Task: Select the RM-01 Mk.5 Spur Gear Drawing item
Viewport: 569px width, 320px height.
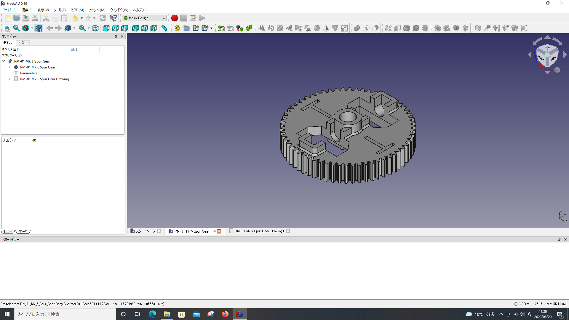Action: pyautogui.click(x=44, y=79)
